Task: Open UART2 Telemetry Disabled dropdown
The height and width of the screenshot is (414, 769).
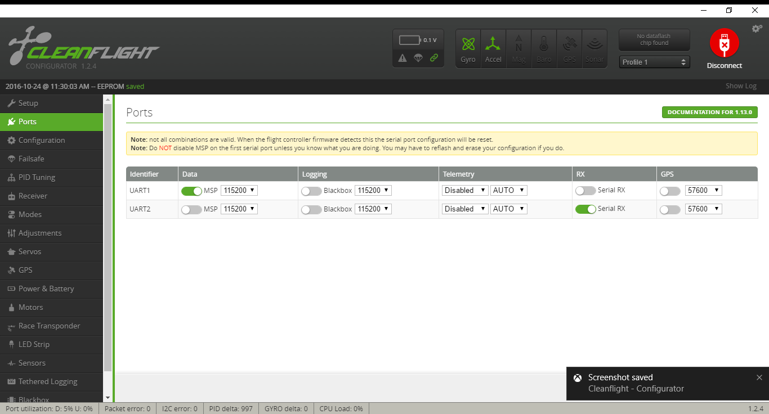Action: (465, 209)
